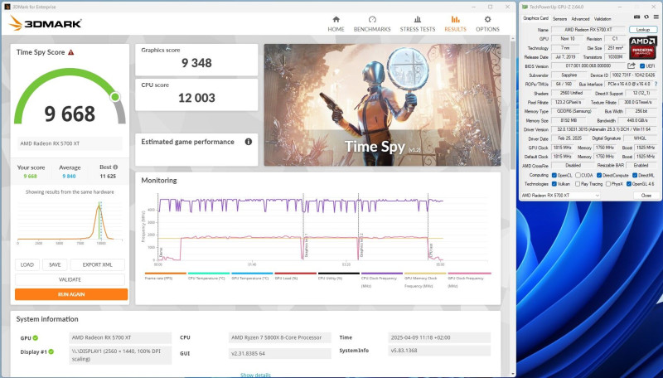Click the green Display #1 check icon

(51, 351)
